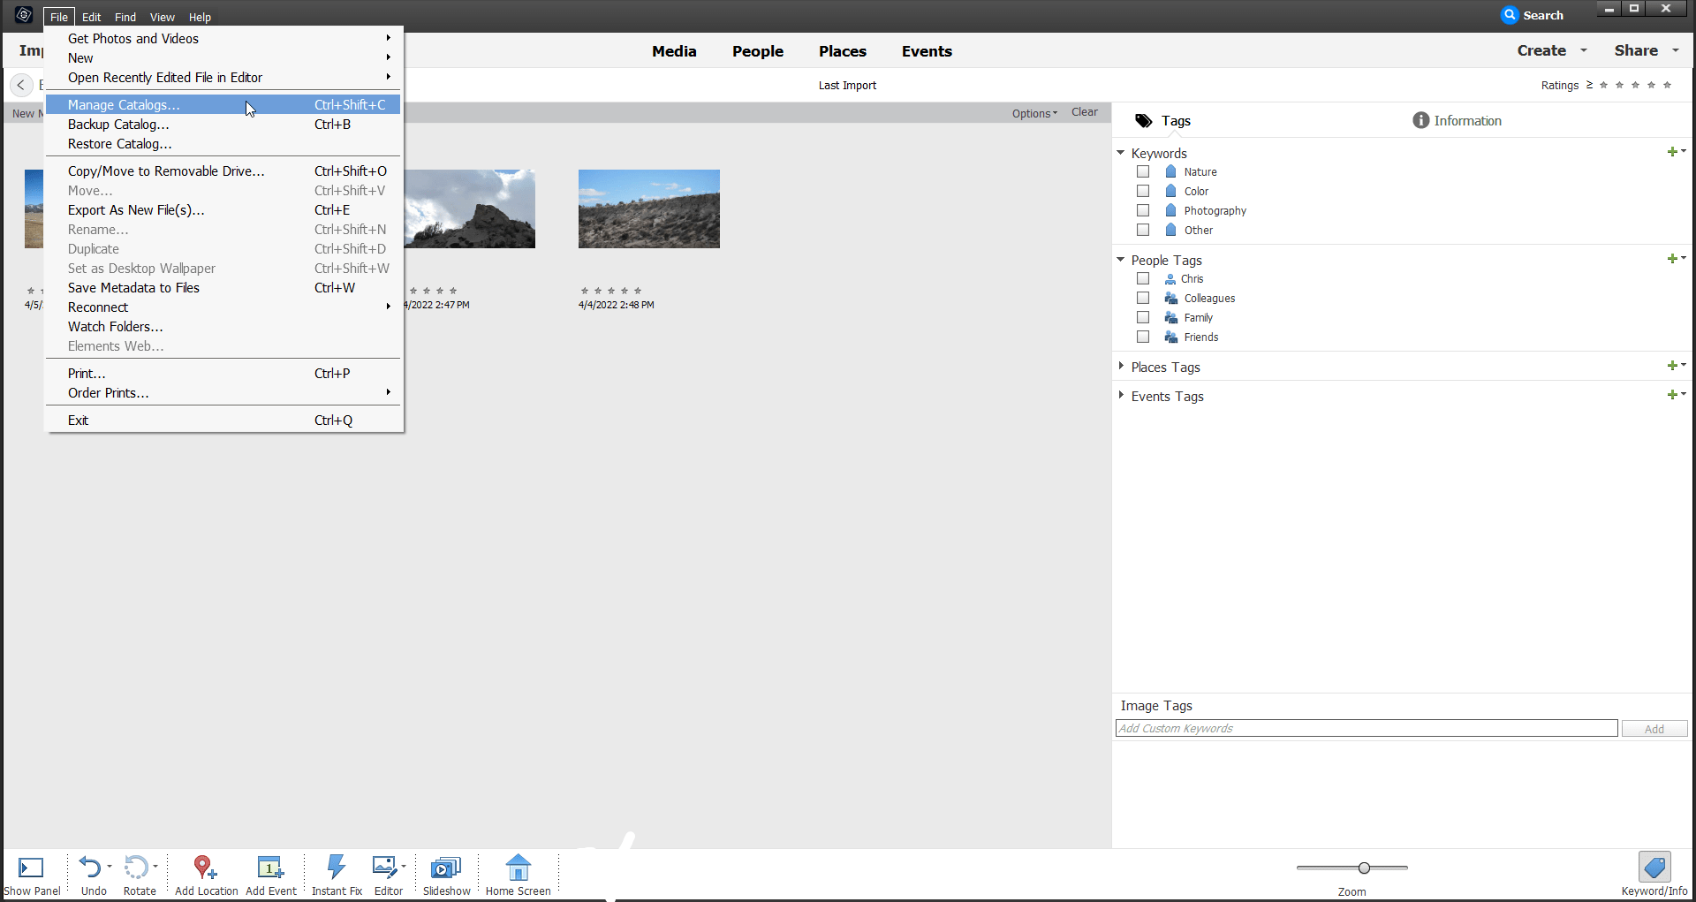Enable the Chris people tag checkbox
Image resolution: width=1696 pixels, height=902 pixels.
click(1142, 278)
